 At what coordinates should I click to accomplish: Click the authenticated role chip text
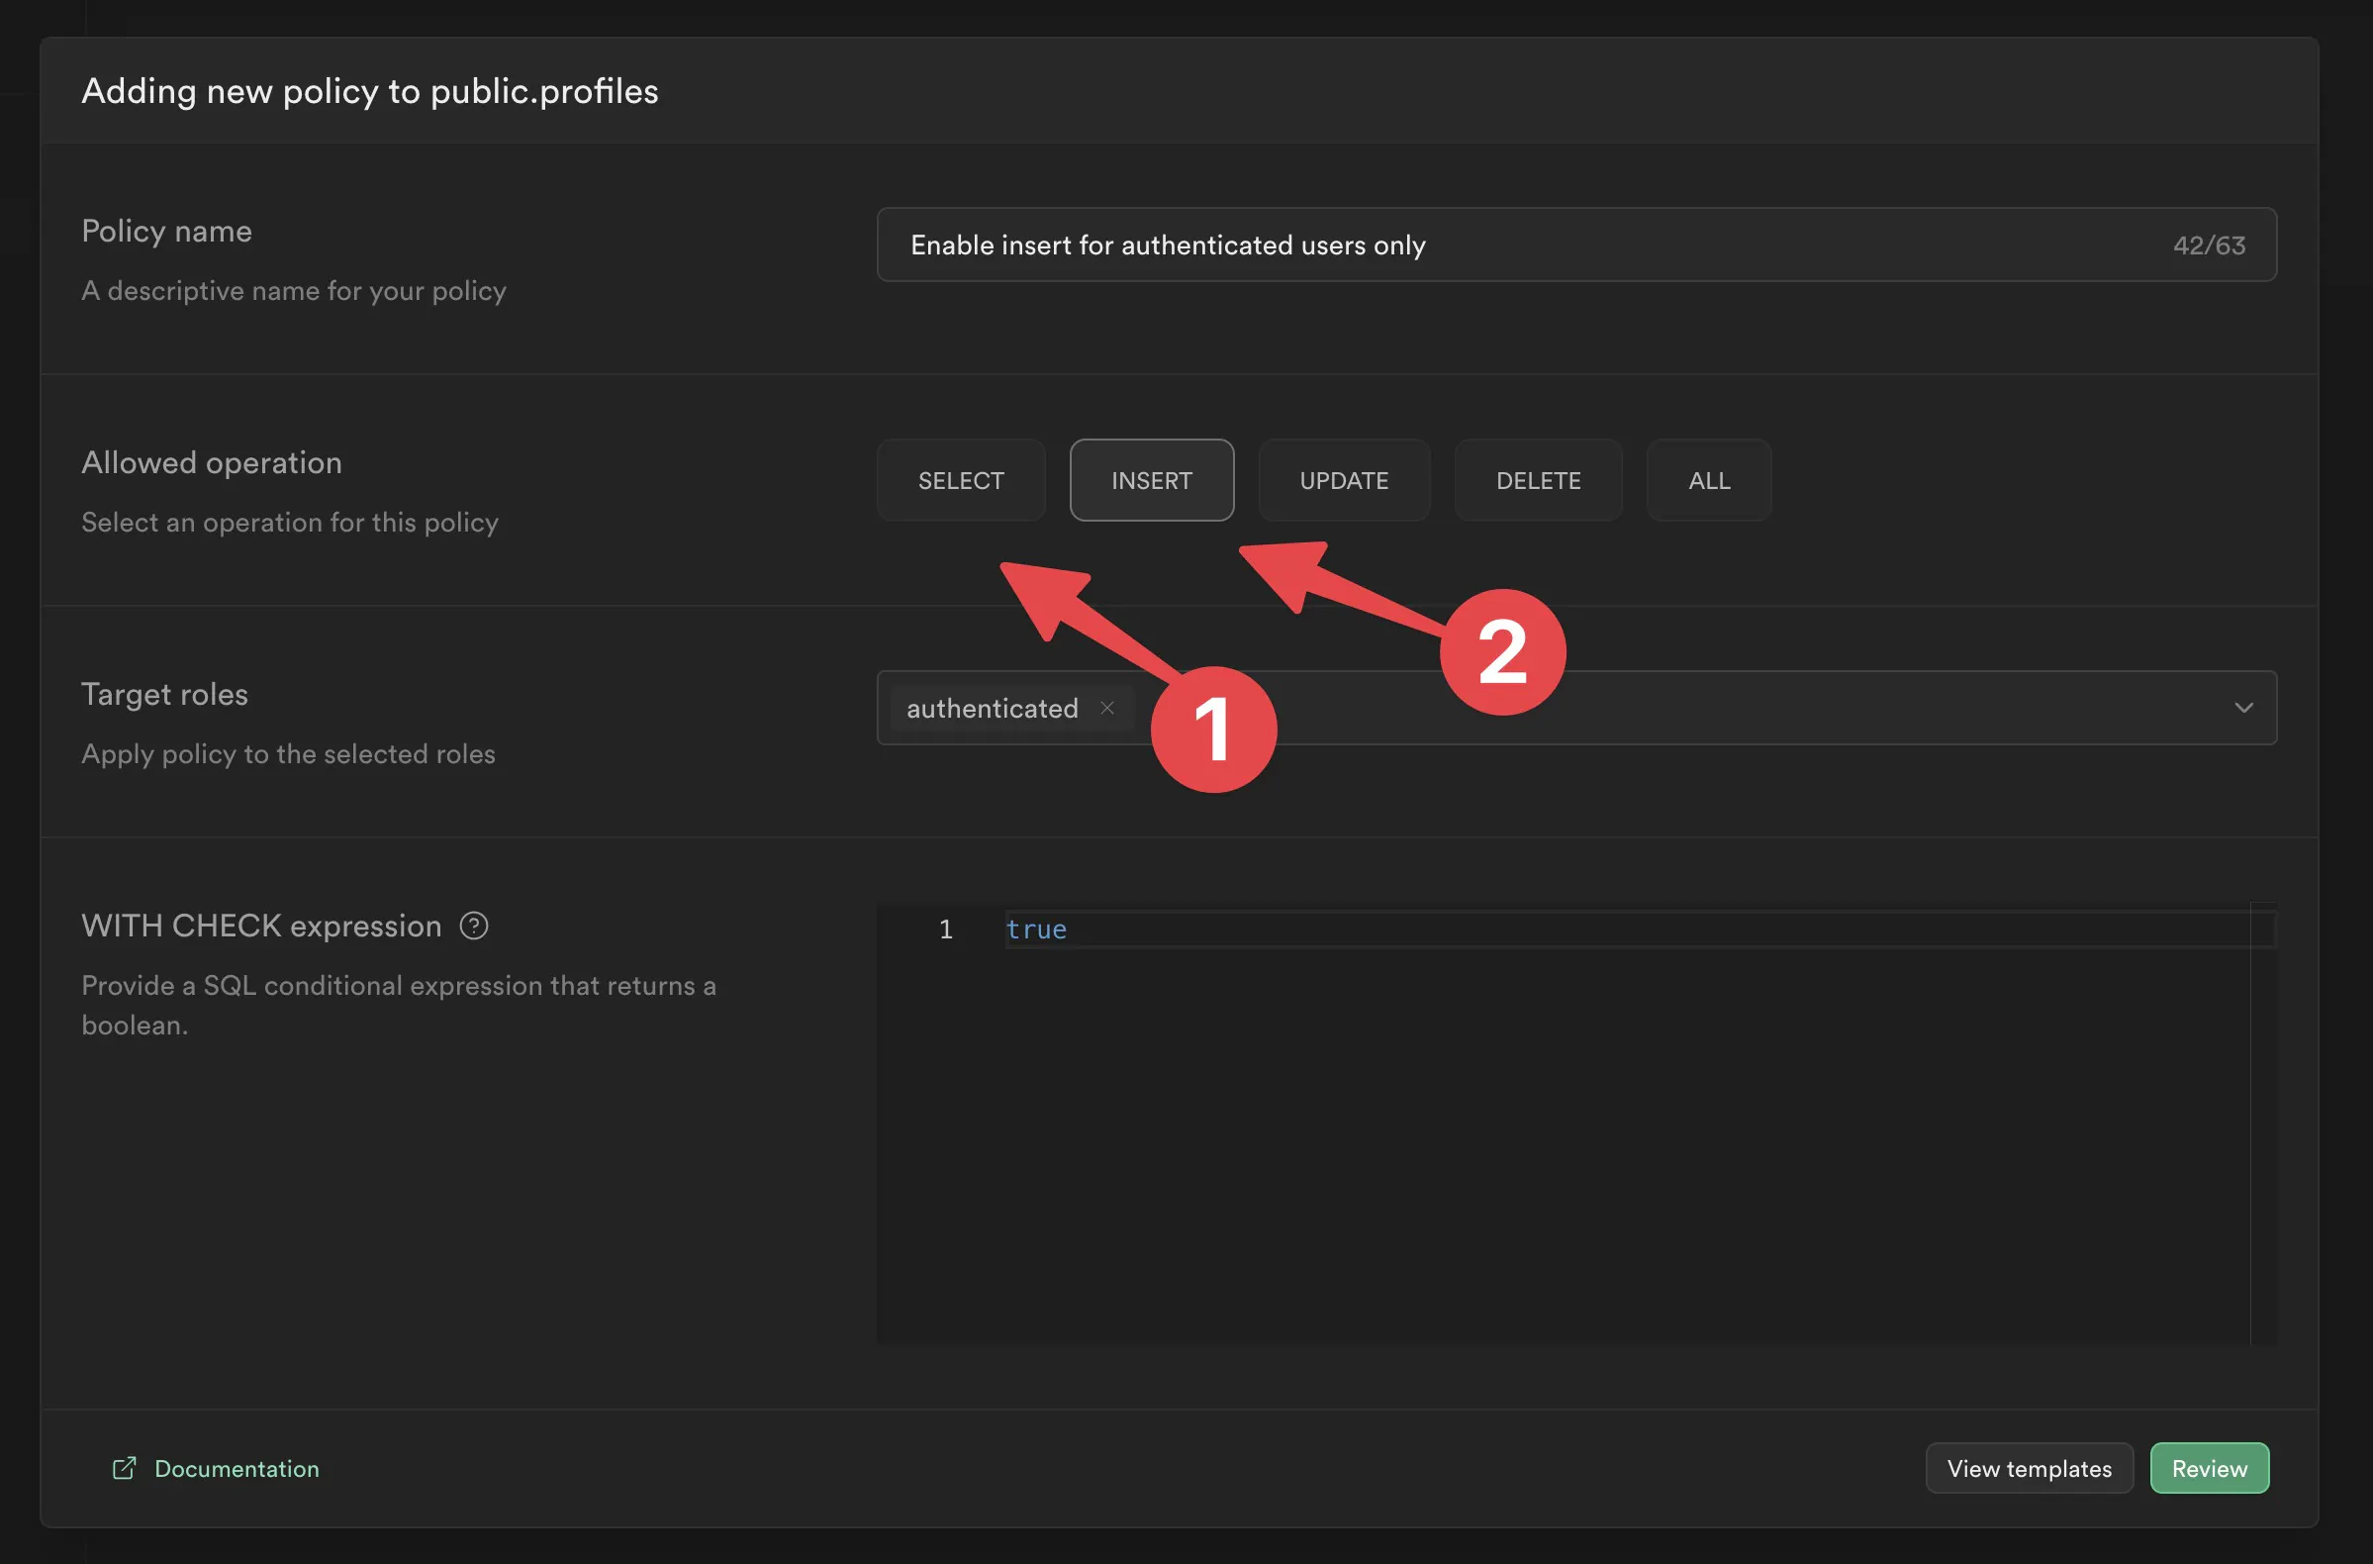click(x=992, y=708)
